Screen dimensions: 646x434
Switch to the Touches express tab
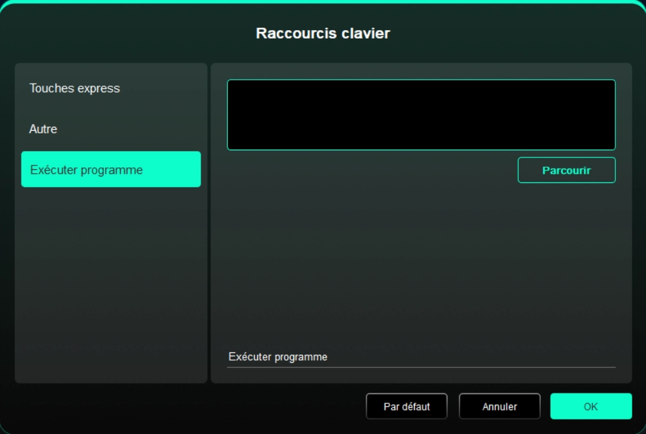pyautogui.click(x=74, y=88)
